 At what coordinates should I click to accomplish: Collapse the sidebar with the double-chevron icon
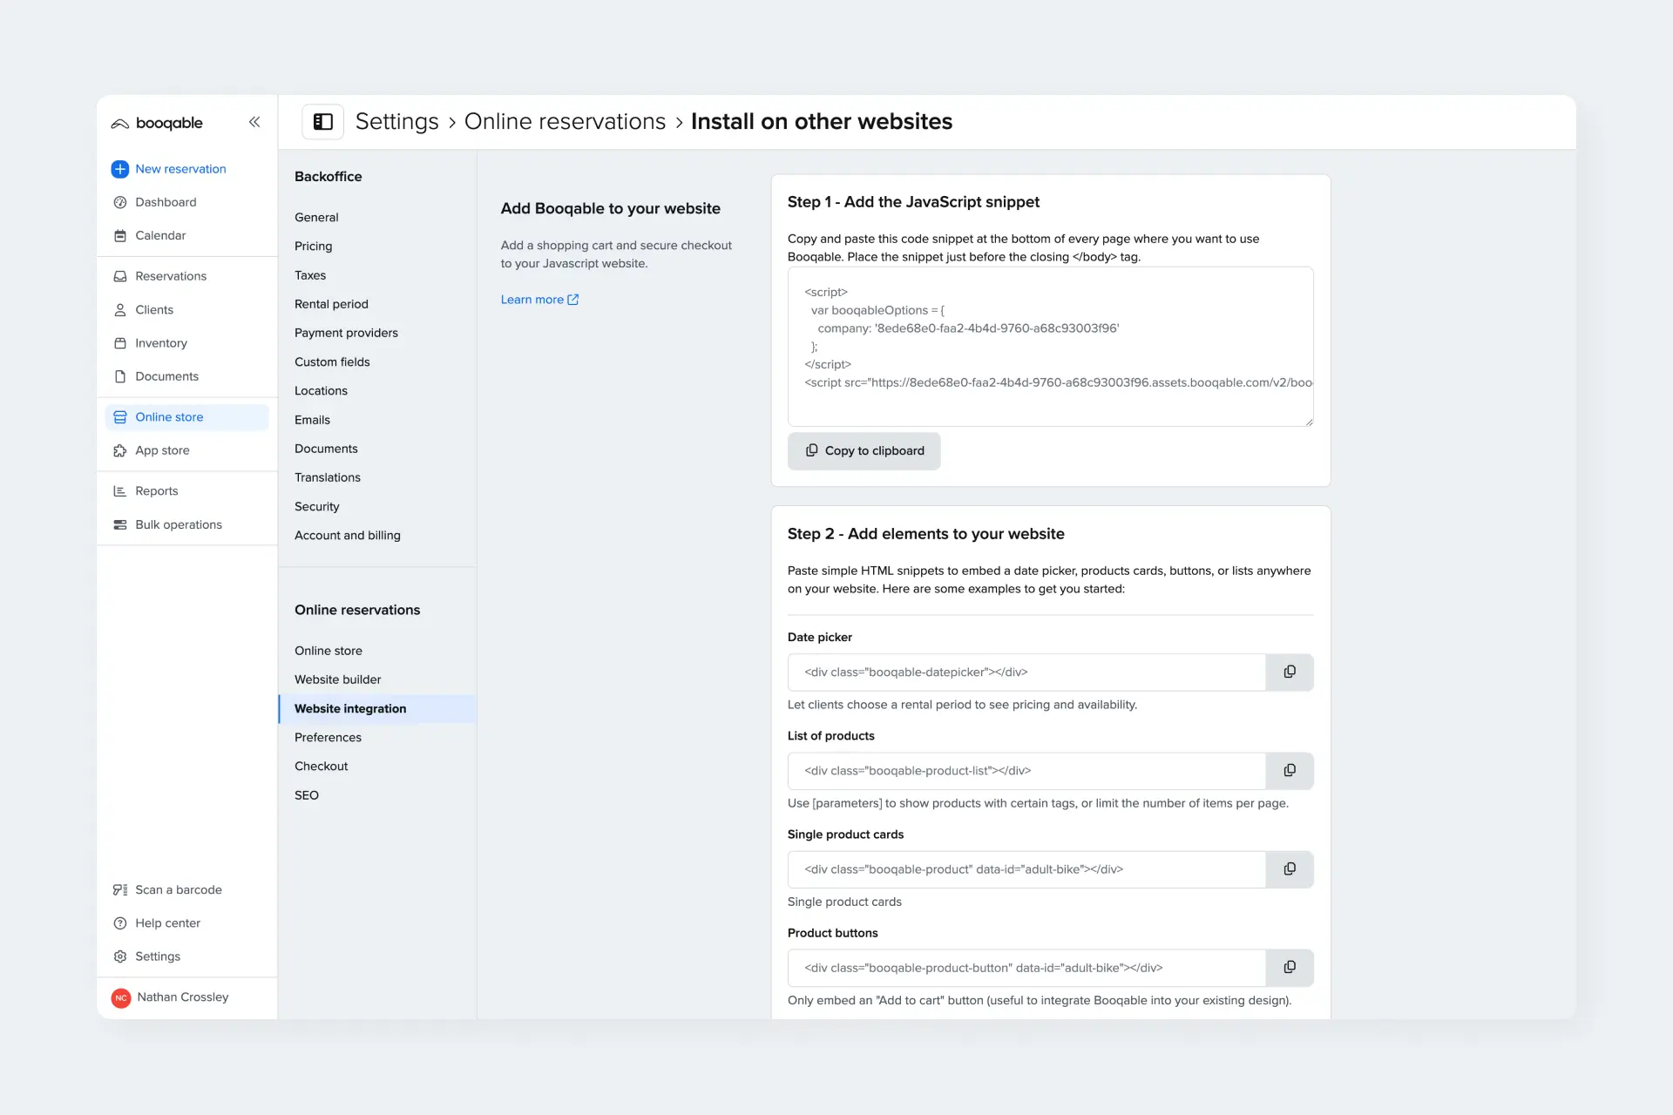tap(254, 122)
